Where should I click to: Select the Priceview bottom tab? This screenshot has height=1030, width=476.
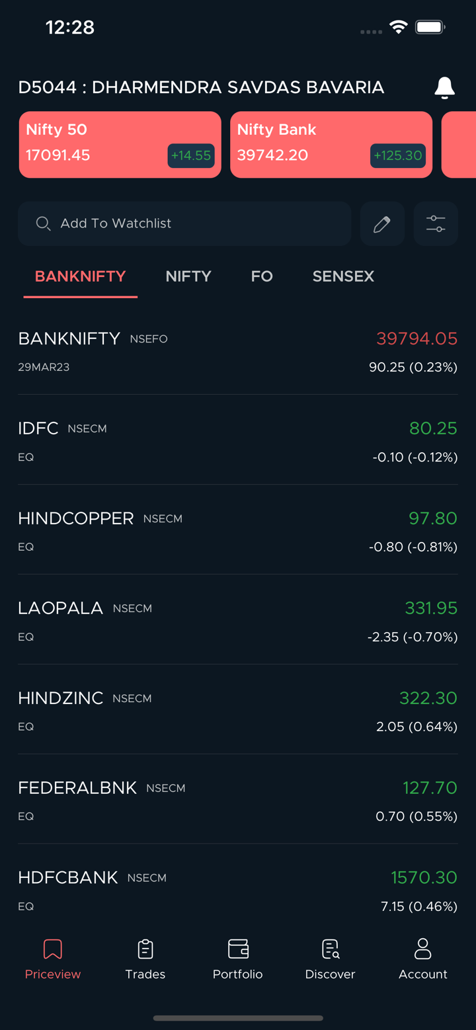tap(53, 959)
